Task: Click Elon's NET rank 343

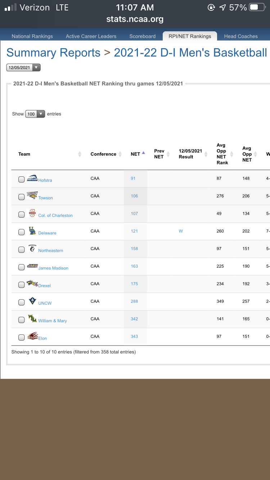Action: [x=134, y=336]
